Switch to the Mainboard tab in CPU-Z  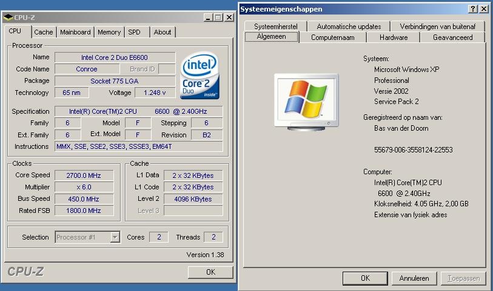tap(75, 32)
